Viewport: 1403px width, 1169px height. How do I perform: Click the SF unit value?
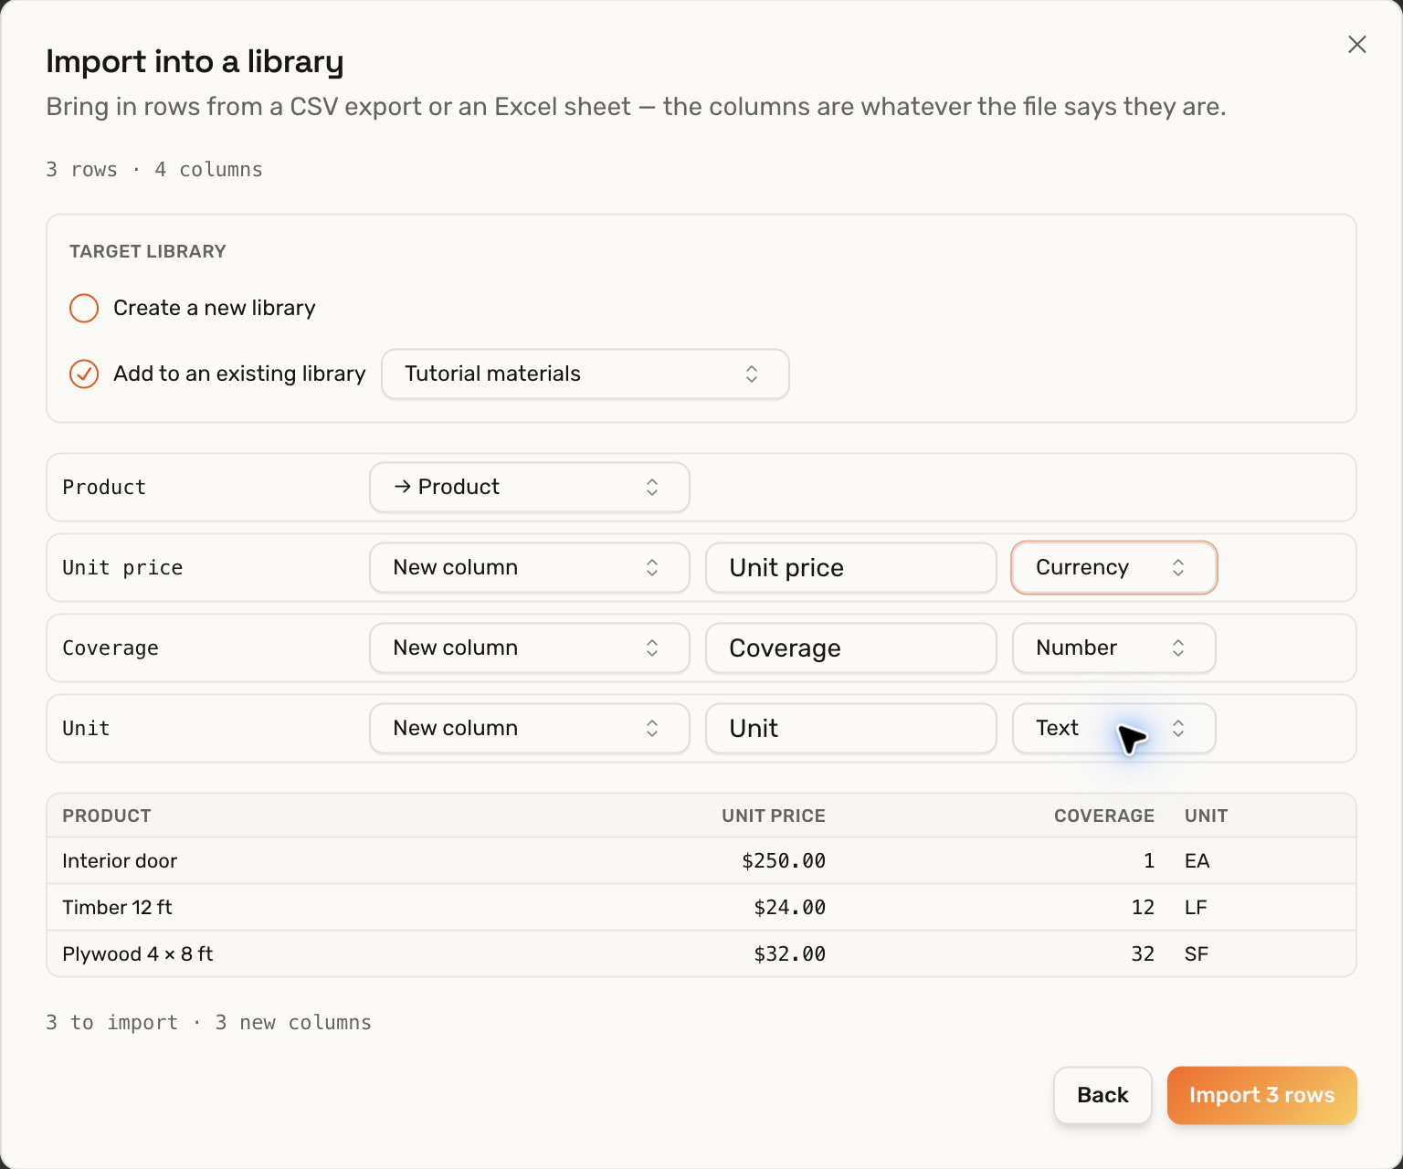point(1197,953)
